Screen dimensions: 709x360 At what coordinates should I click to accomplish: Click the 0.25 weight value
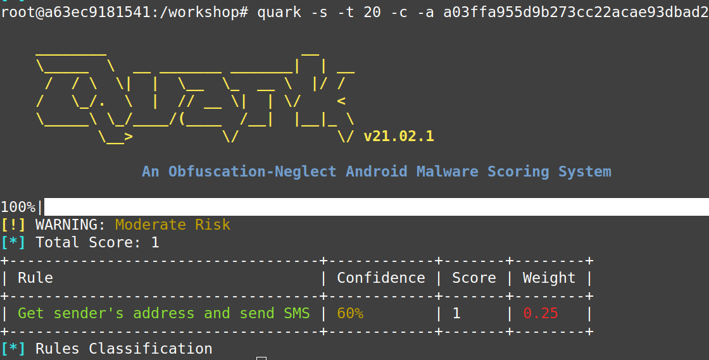click(x=541, y=313)
